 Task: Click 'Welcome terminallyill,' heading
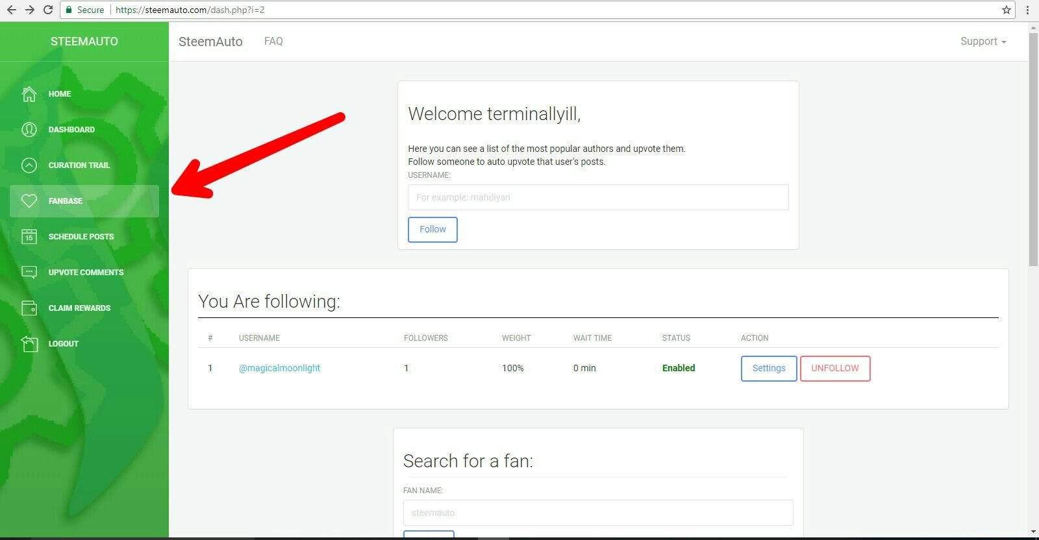(494, 114)
